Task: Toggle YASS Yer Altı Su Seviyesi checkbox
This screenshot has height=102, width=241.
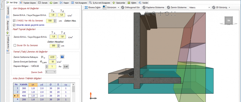Action: tap(14, 21)
